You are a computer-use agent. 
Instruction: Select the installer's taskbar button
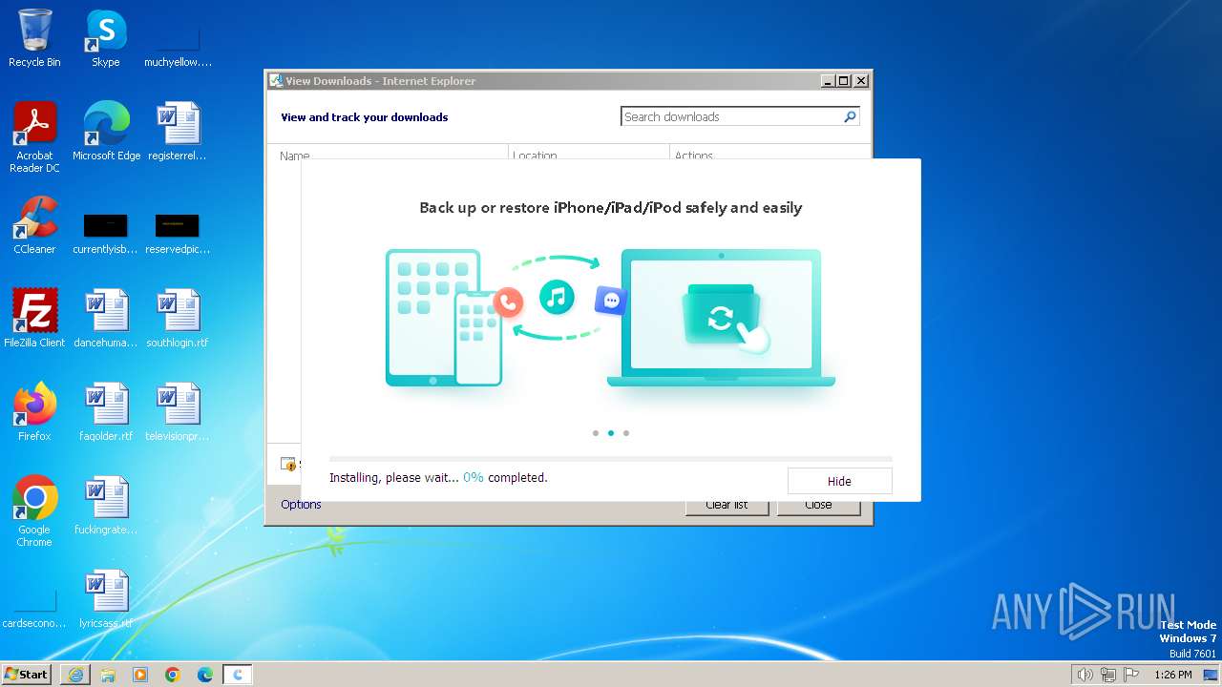(x=238, y=675)
